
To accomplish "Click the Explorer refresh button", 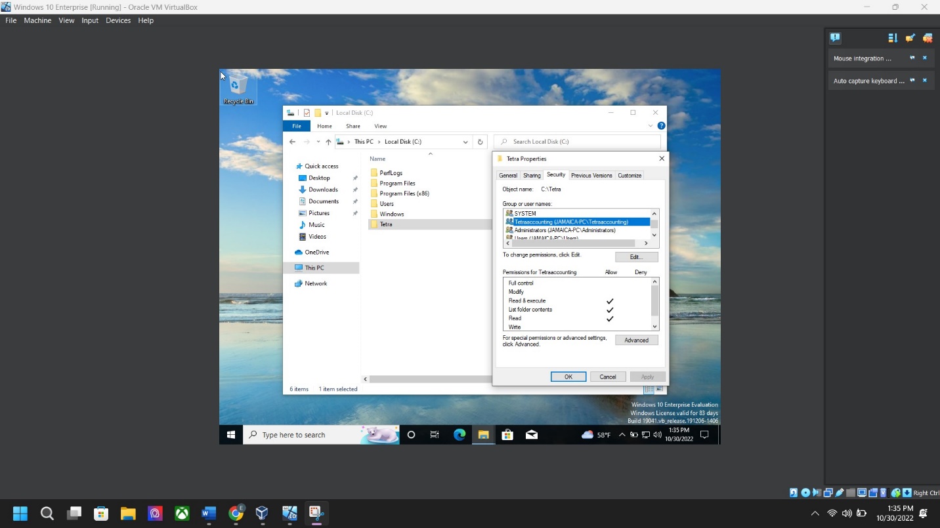I will [481, 142].
